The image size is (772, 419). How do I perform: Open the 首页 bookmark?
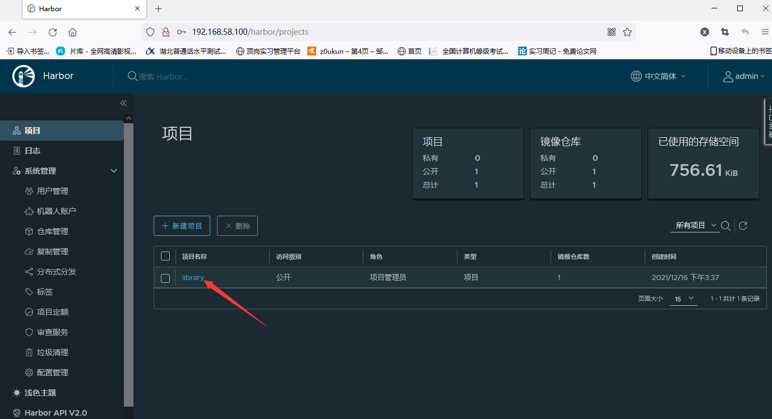click(409, 51)
